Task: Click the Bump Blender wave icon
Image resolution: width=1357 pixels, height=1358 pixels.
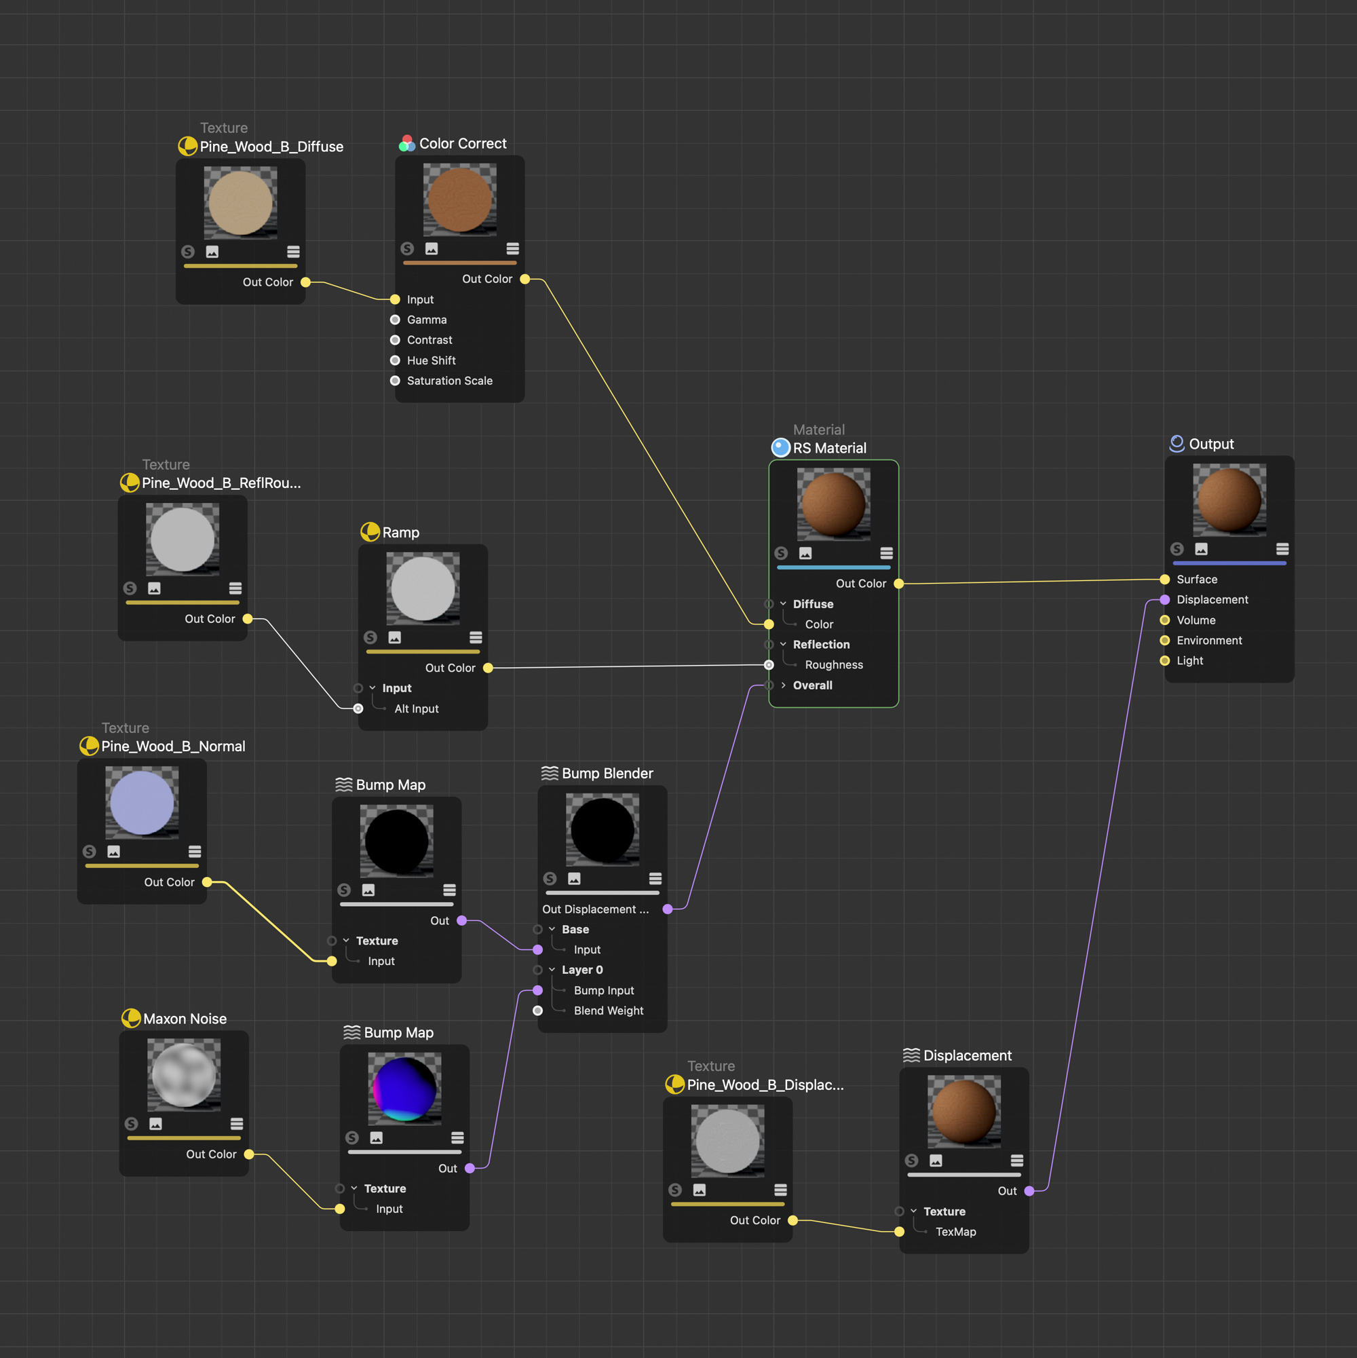Action: point(550,773)
